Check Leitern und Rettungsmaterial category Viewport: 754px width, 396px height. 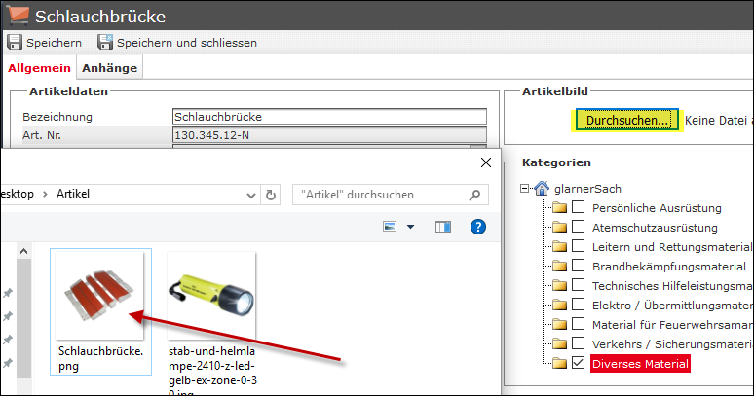tap(578, 246)
